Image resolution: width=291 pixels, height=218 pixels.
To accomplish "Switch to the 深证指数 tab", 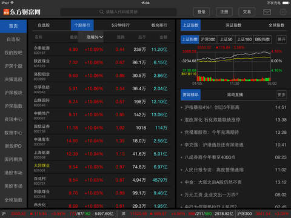I will pyautogui.click(x=233, y=25).
